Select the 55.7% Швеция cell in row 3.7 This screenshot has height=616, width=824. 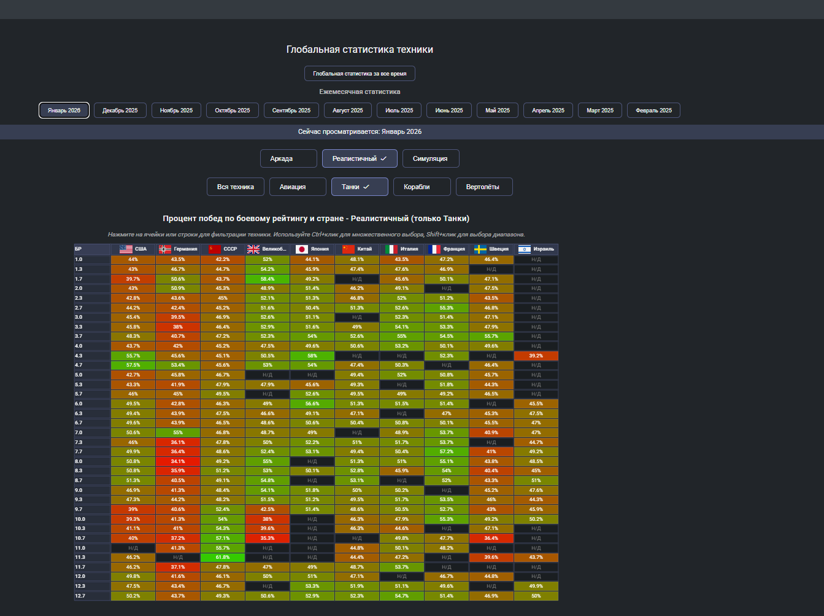tap(491, 337)
